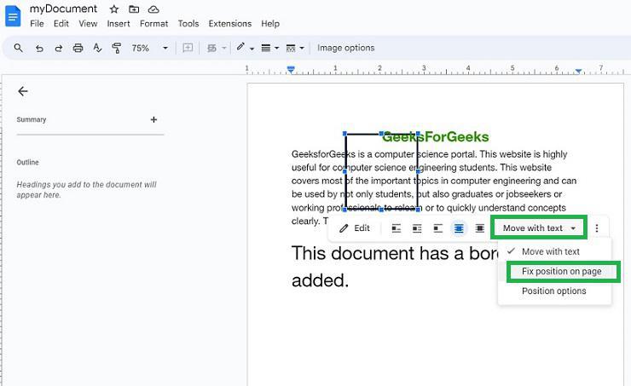
Task: Open border dash style options
Action: [x=291, y=49]
